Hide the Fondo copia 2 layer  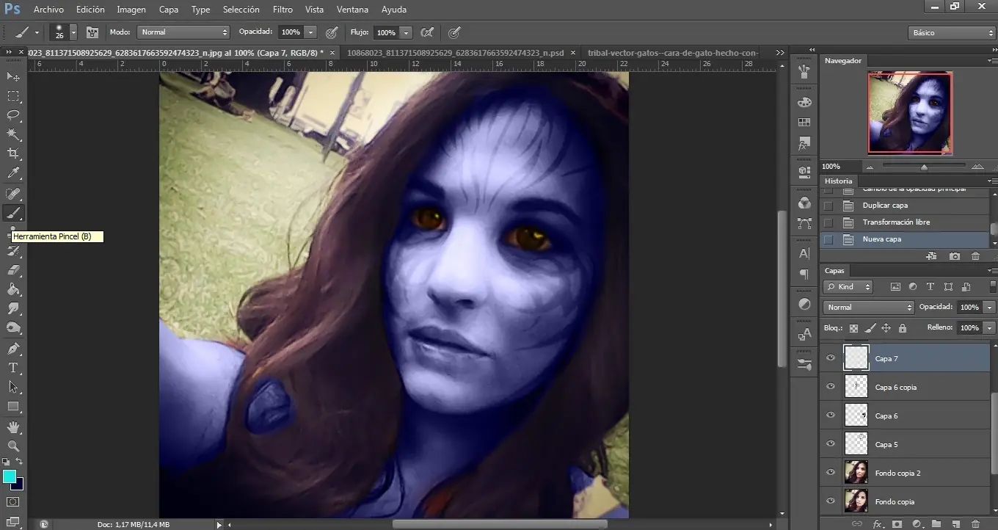[x=831, y=473]
